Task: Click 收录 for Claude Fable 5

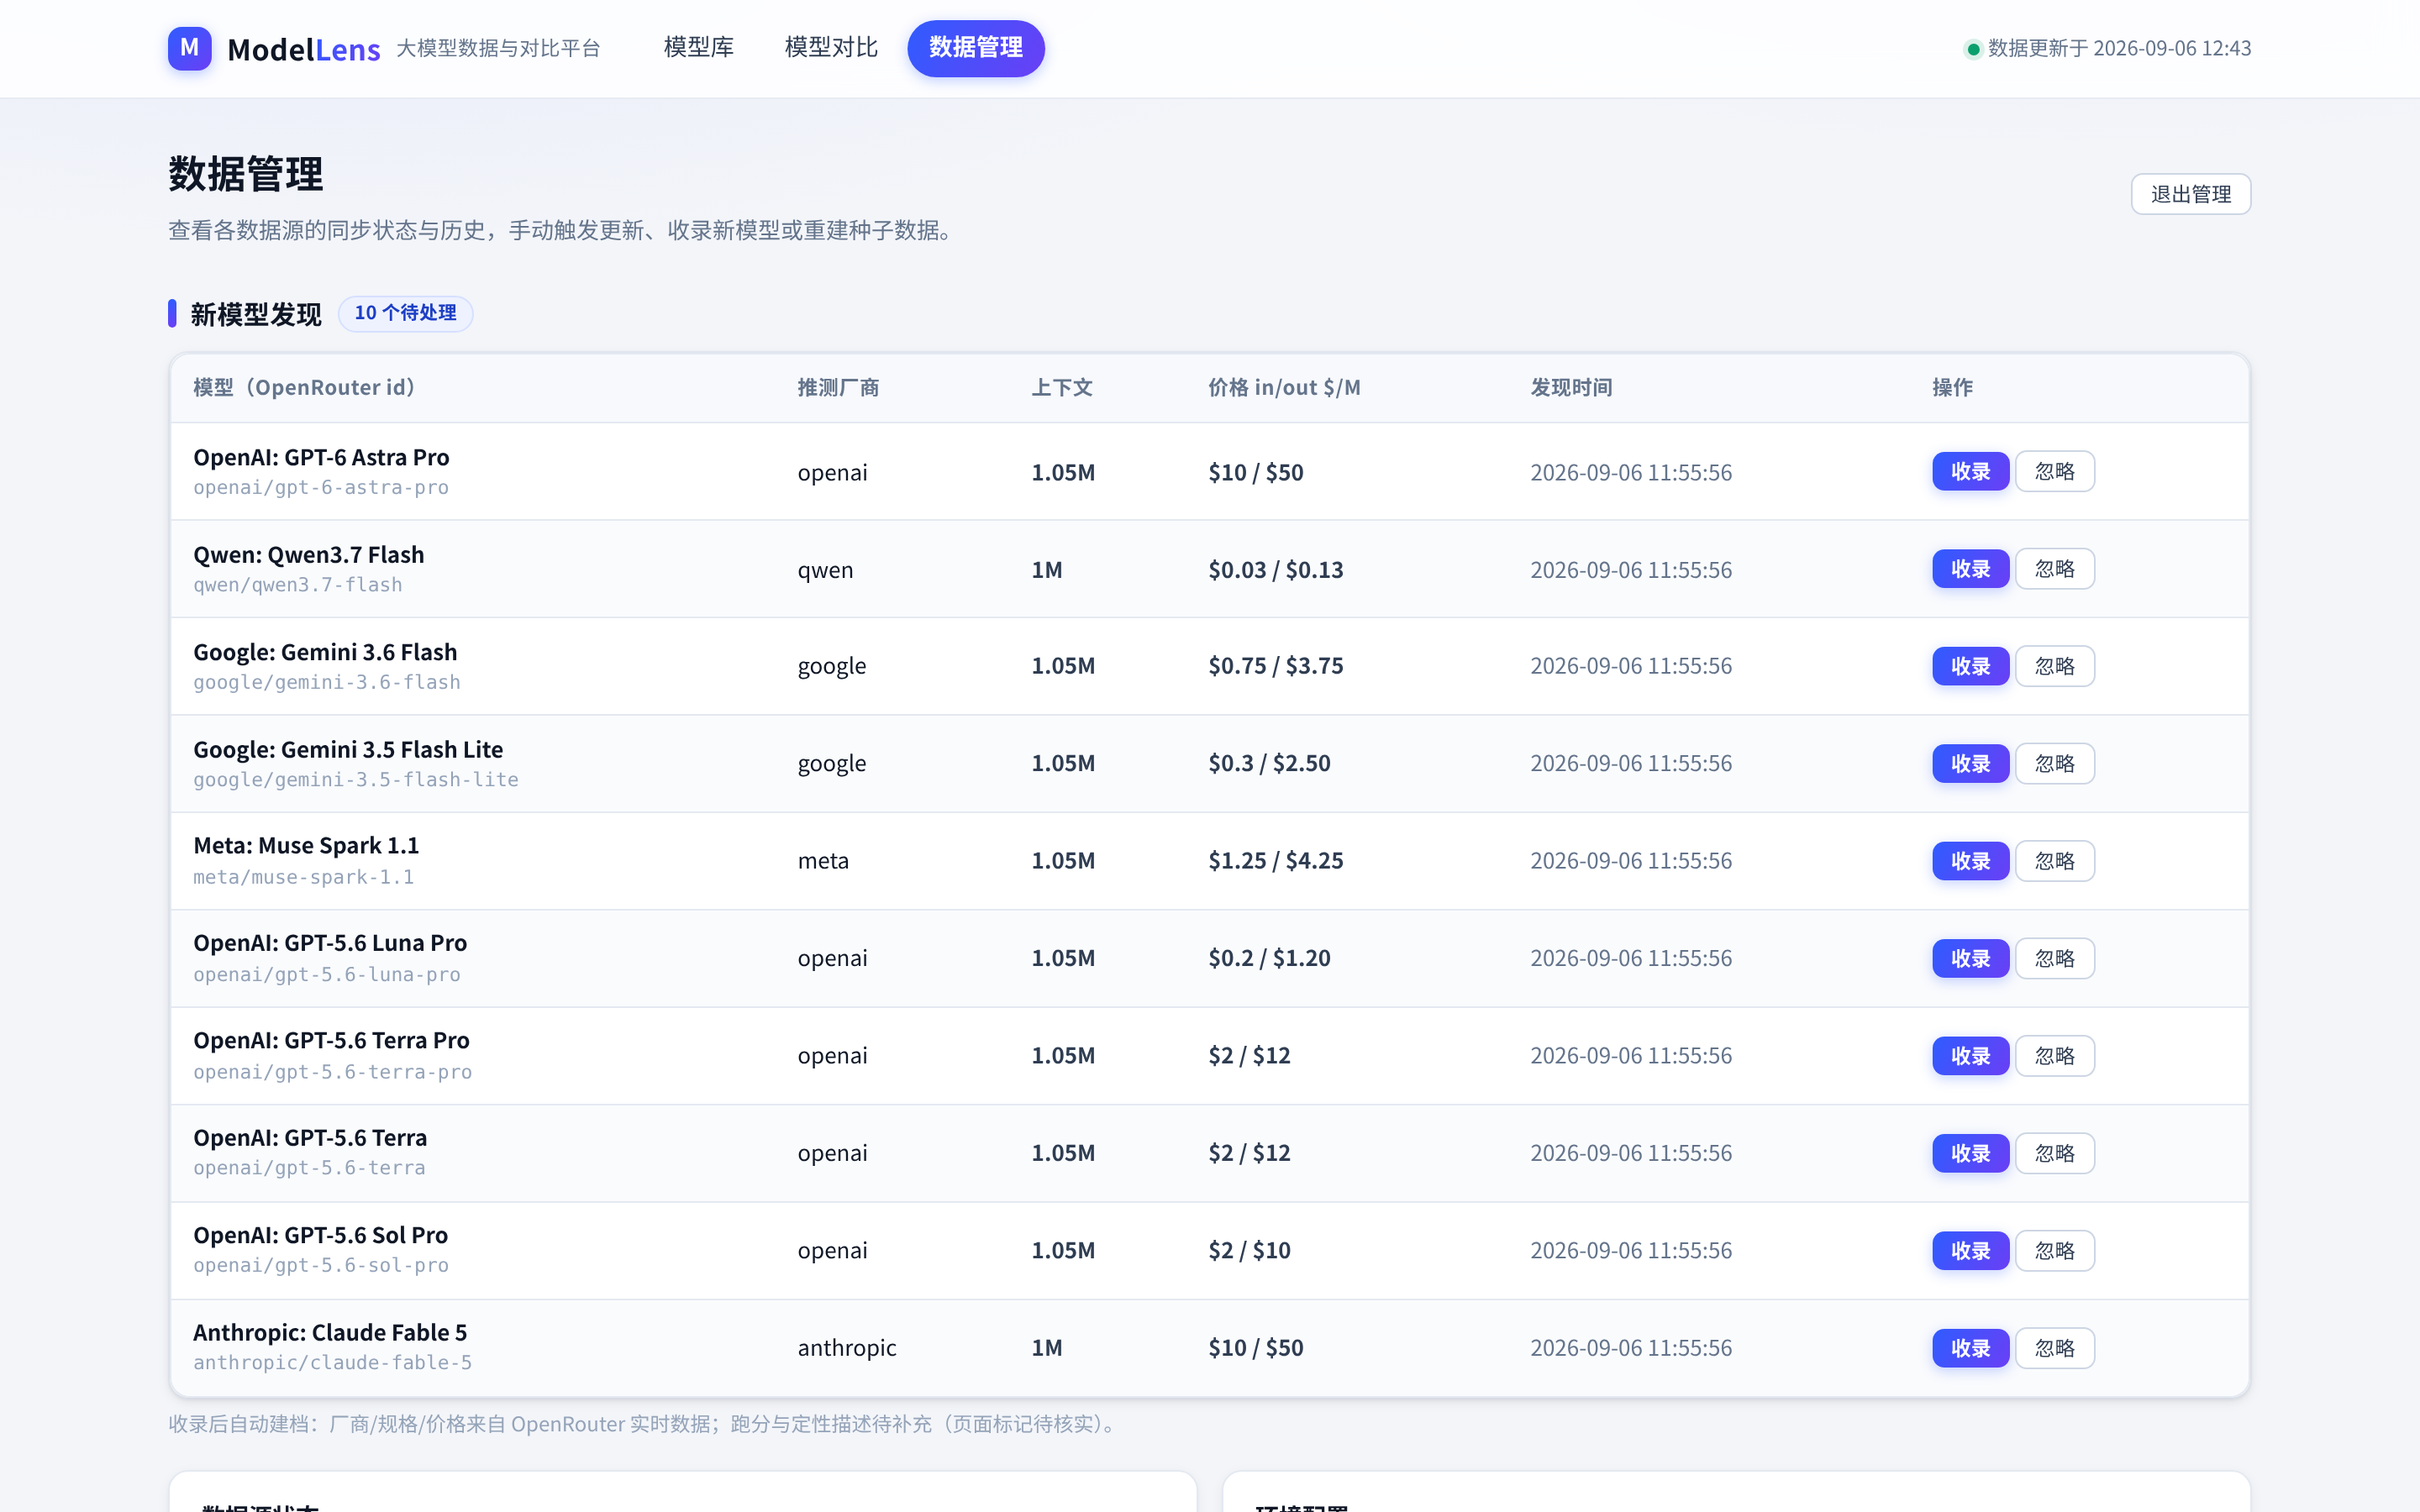Action: 1970,1348
